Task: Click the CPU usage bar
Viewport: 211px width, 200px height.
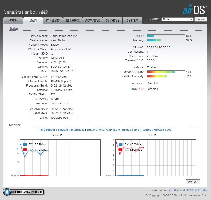Action: point(166,36)
